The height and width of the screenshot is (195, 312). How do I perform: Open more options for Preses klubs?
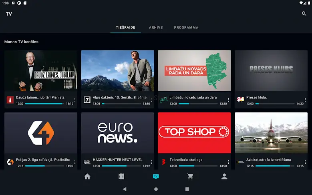(x=305, y=100)
